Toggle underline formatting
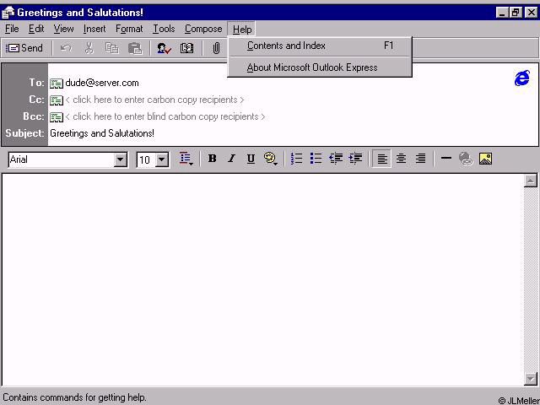The image size is (540, 405). (x=251, y=159)
